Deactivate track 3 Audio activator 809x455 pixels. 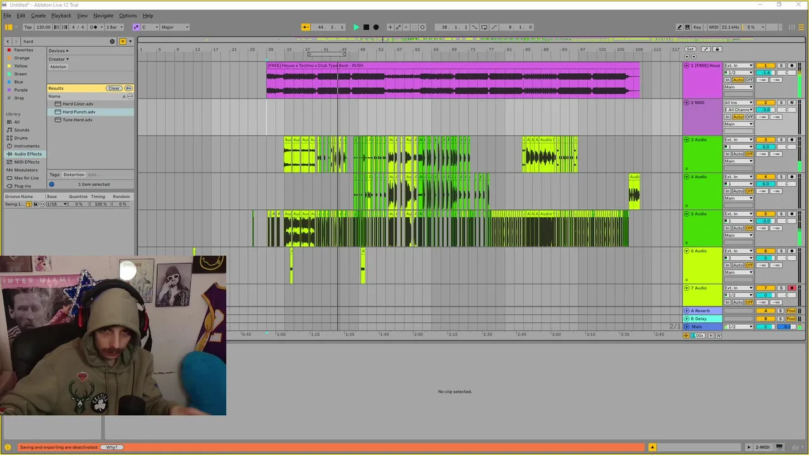point(765,140)
